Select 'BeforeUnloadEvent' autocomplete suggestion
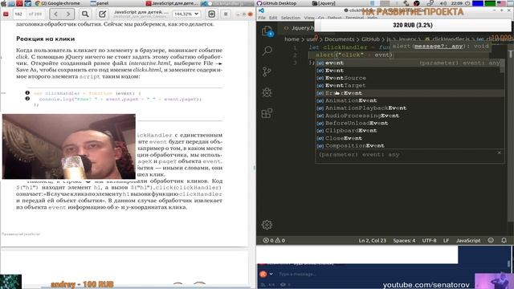Screen dimensions: 514x289 click(x=410, y=123)
